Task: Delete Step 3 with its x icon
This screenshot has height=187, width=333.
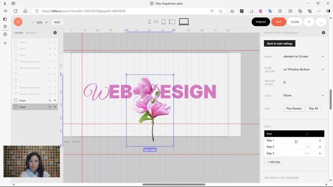Action: pyautogui.click(x=320, y=154)
